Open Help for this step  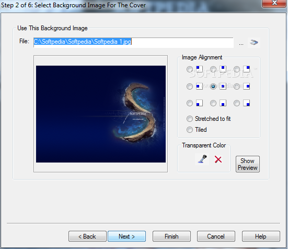tap(261, 236)
